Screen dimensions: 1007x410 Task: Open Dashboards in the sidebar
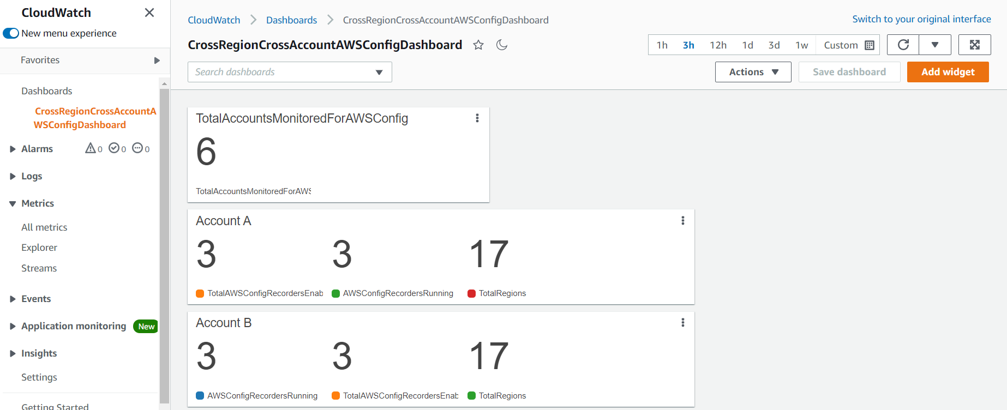click(47, 91)
